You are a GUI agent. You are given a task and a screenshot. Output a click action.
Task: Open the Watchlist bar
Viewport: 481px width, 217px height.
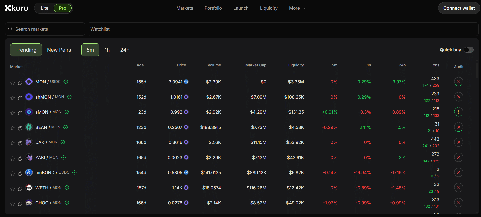click(283, 29)
